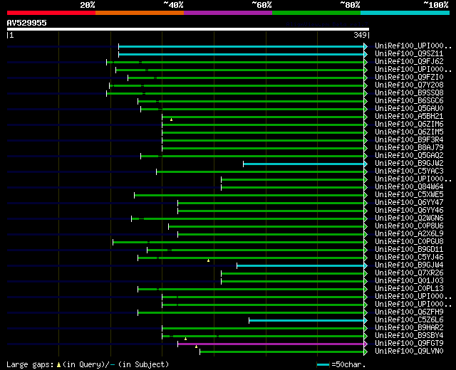
Task: Select the UniRef100_C0PL13 label
Action: [x=409, y=289]
